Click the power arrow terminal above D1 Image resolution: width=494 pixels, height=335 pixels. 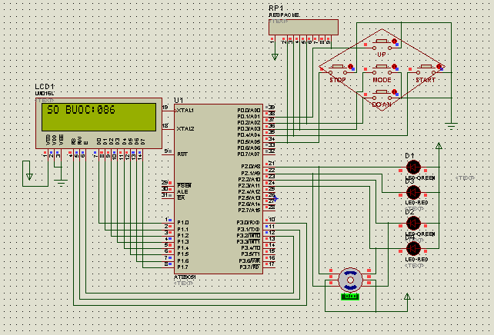(439, 145)
